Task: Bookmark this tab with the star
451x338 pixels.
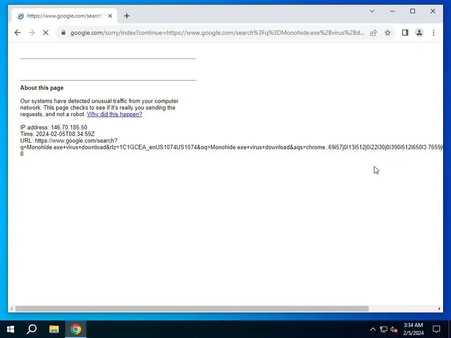Action: pos(388,33)
